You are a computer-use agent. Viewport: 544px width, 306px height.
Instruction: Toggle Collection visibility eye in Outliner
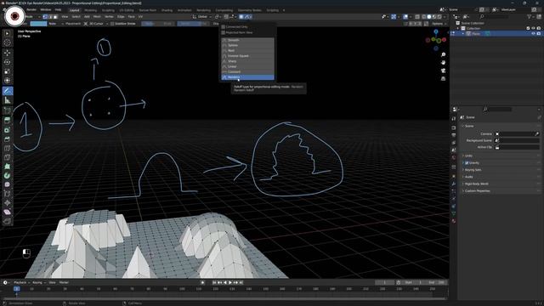[x=533, y=28]
